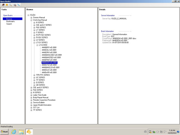Viewport: 180px width, 135px height.
Task: Expand F&G SERIES under Workshop Manual
Action: pyautogui.click(x=34, y=28)
